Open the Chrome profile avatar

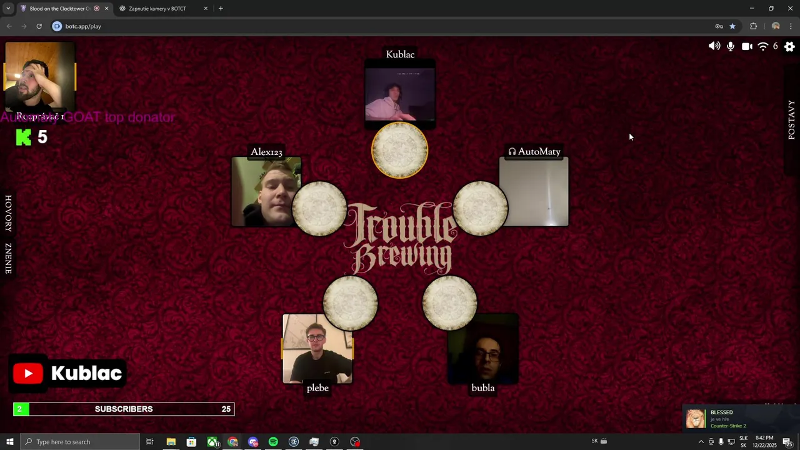pyautogui.click(x=776, y=26)
